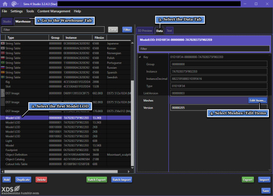The width and height of the screenshot is (273, 196).
Task: Open the Tools menu
Action: [30, 11]
